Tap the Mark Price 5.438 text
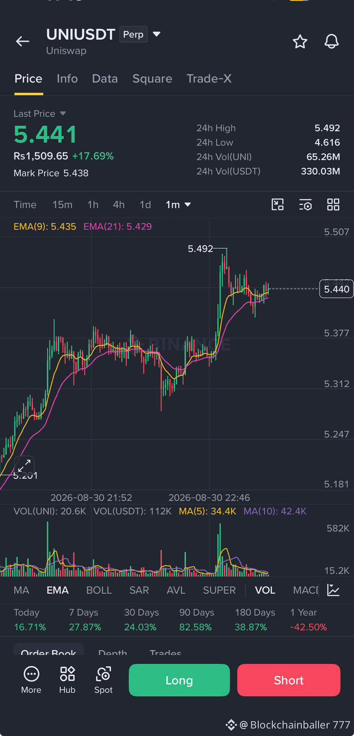This screenshot has height=736, width=354. [x=51, y=173]
